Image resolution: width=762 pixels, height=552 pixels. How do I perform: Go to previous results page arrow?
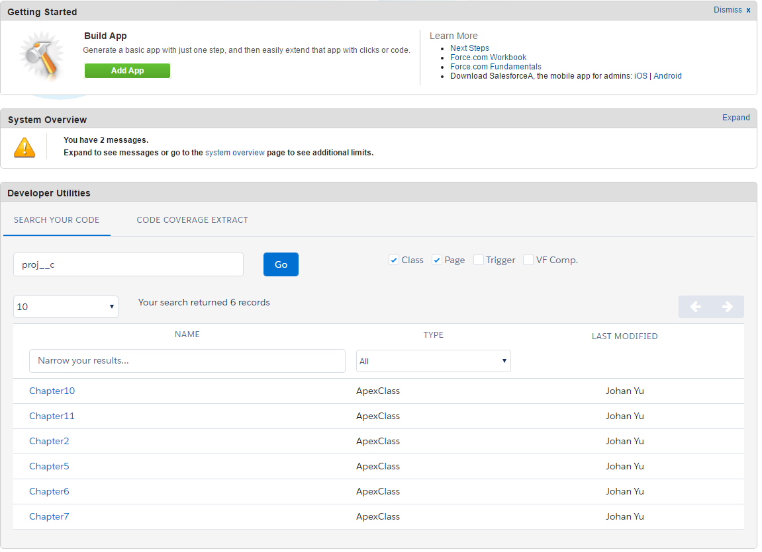[695, 307]
